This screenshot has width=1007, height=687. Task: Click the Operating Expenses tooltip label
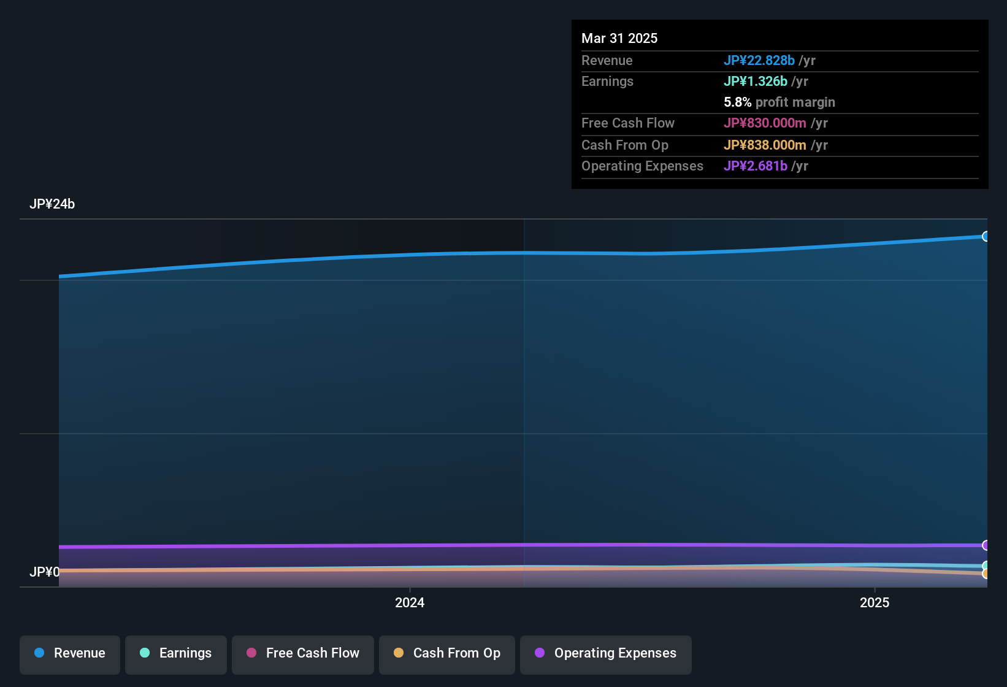(x=642, y=166)
